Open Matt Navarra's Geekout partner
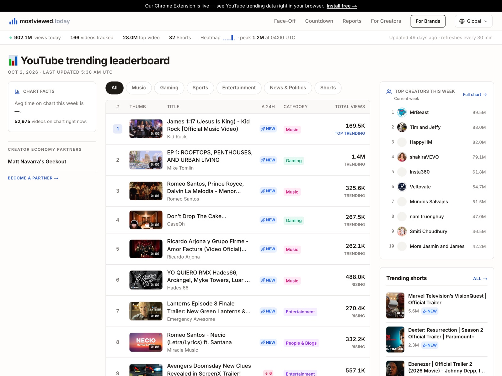This screenshot has width=502, height=376. [37, 162]
